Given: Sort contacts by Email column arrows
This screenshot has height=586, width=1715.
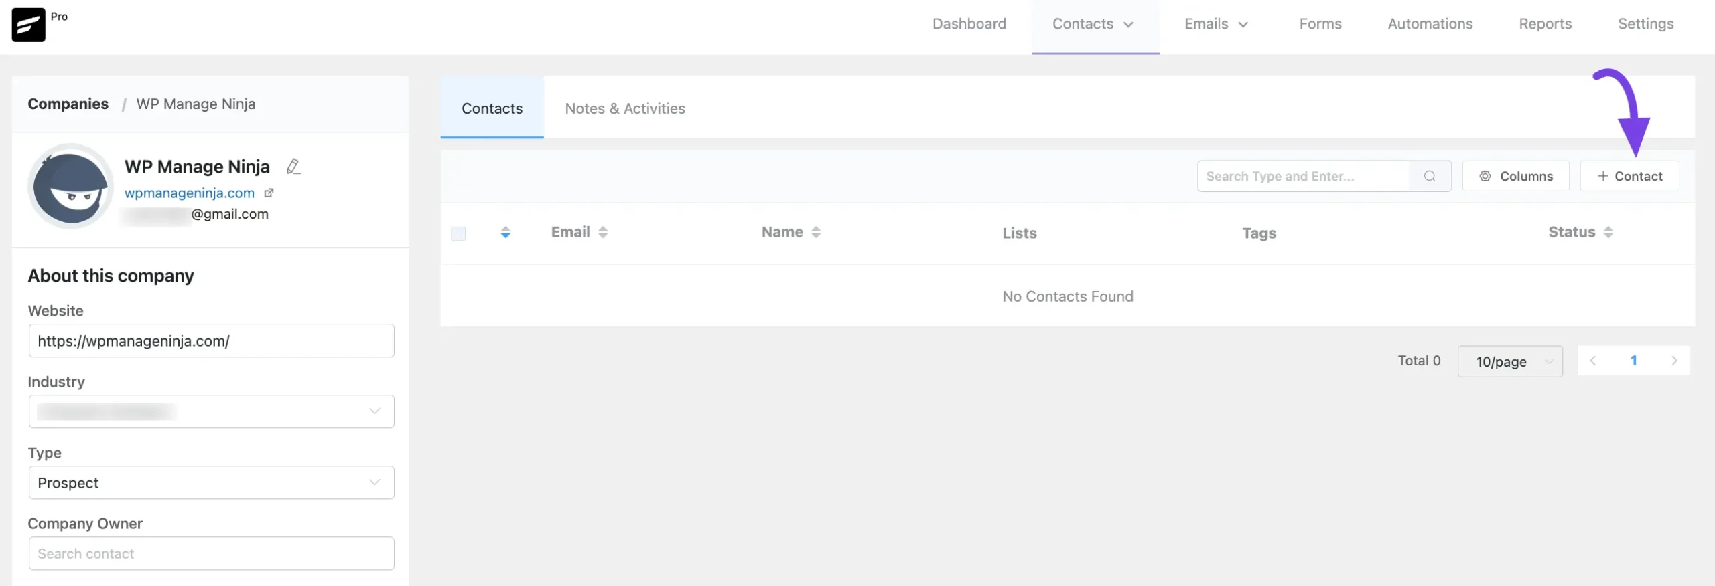Looking at the screenshot, I should pos(603,232).
